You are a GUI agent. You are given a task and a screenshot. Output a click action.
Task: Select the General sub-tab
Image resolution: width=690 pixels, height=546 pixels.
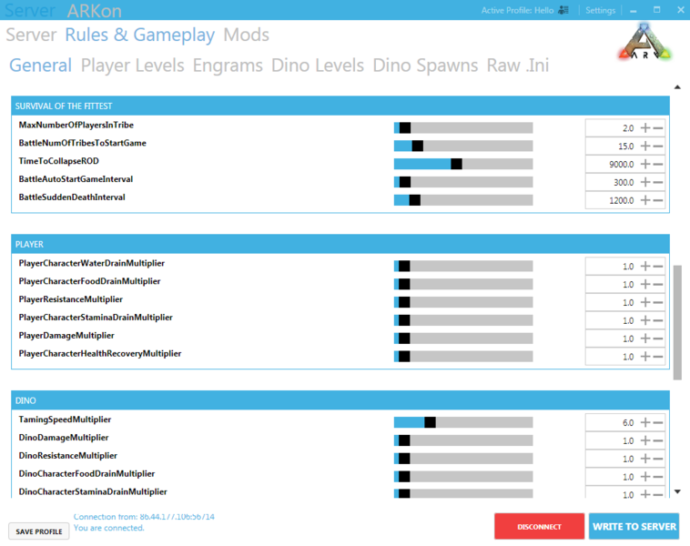[x=40, y=66]
